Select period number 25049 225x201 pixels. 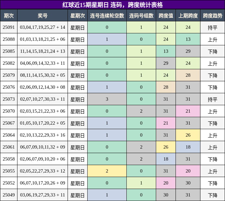[9, 195]
